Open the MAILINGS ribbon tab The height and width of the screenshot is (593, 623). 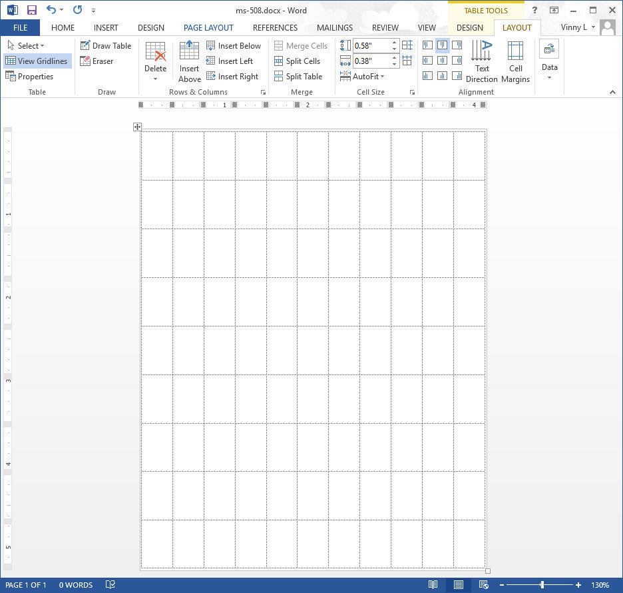(334, 27)
